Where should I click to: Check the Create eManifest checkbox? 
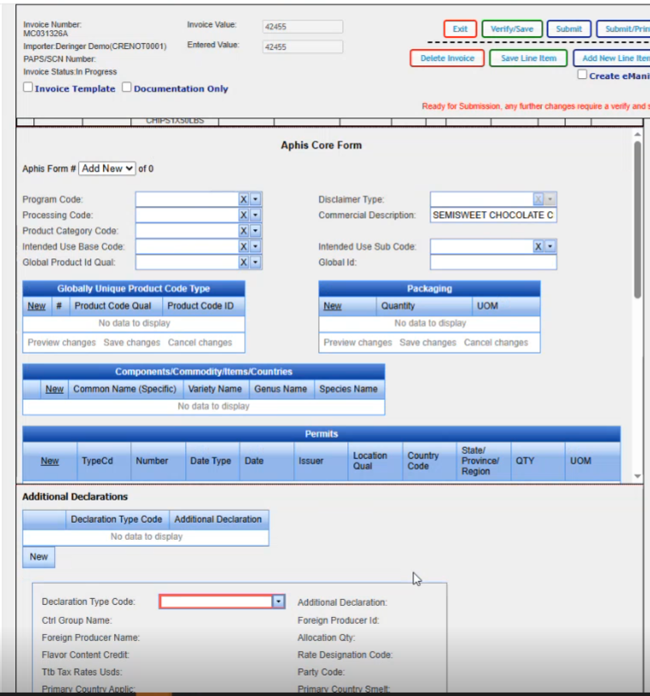[x=582, y=76]
